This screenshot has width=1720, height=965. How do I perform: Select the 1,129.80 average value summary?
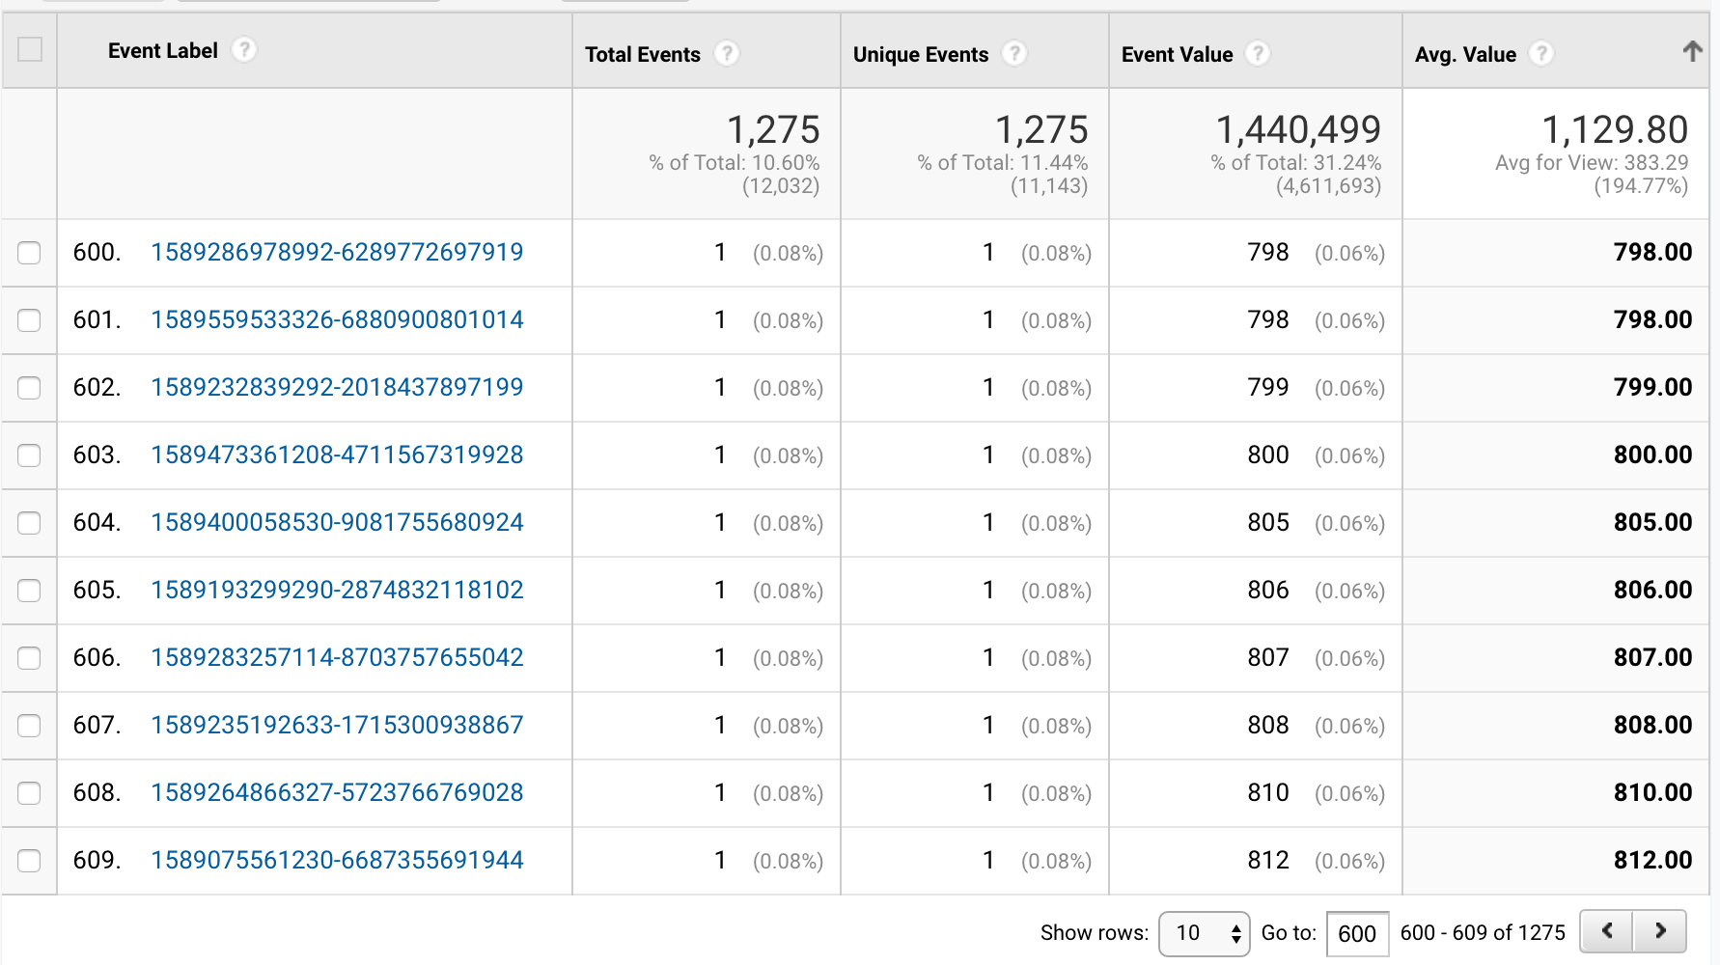pyautogui.click(x=1615, y=129)
